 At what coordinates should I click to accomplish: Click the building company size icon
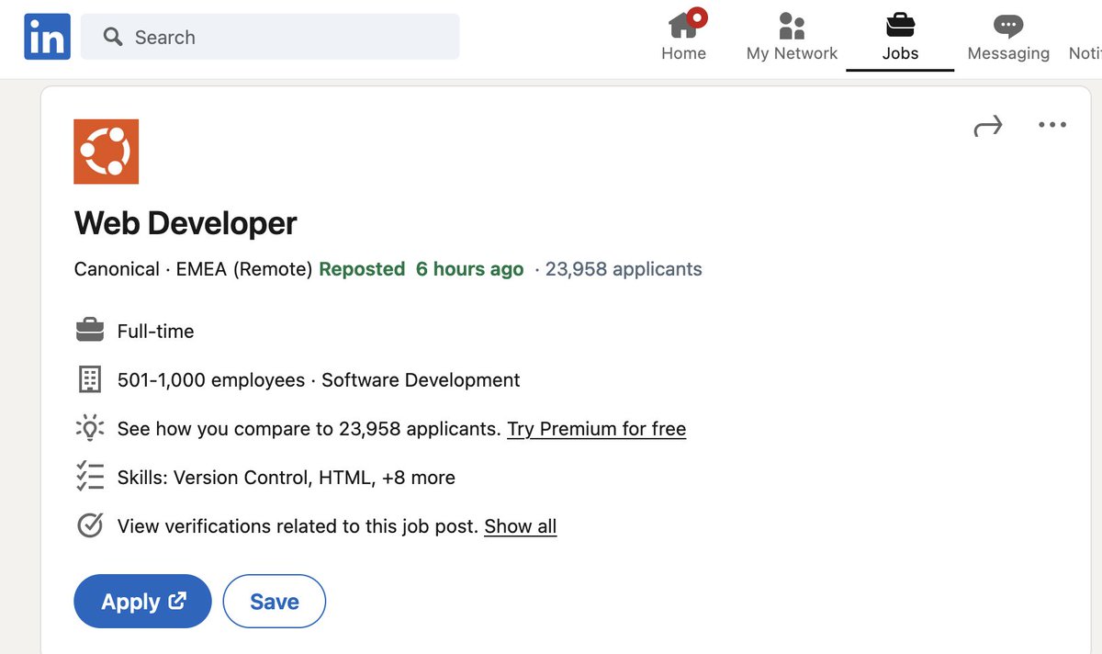89,379
